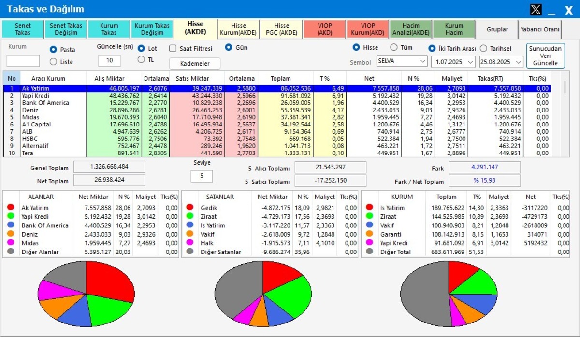Select the Tüm radio button
The width and height of the screenshot is (580, 337).
point(394,47)
